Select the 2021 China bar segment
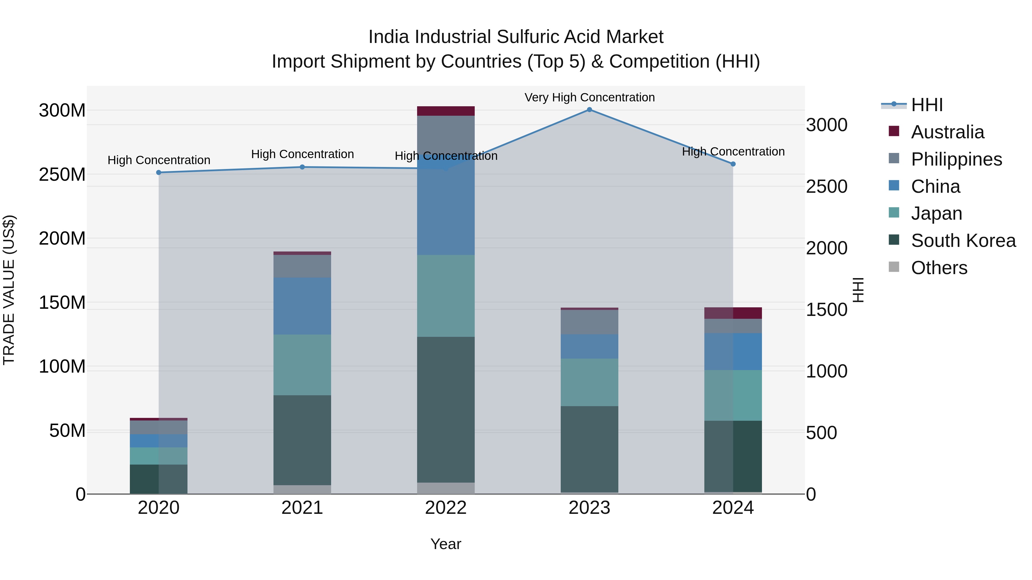The height and width of the screenshot is (580, 1032). click(302, 306)
